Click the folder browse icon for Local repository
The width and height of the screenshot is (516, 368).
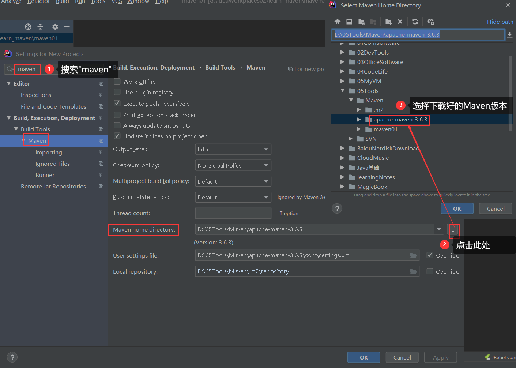[x=413, y=271]
